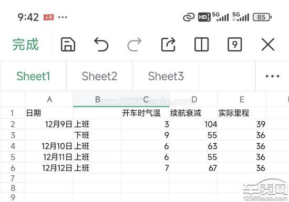
Task: Tap the battery indicator in status bar
Action: pyautogui.click(x=262, y=17)
